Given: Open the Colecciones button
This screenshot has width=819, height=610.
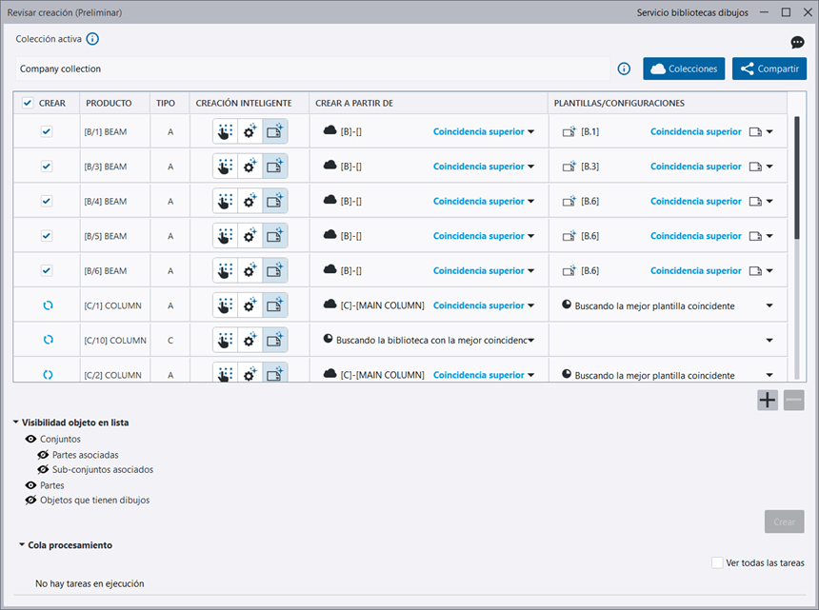Looking at the screenshot, I should pyautogui.click(x=684, y=69).
